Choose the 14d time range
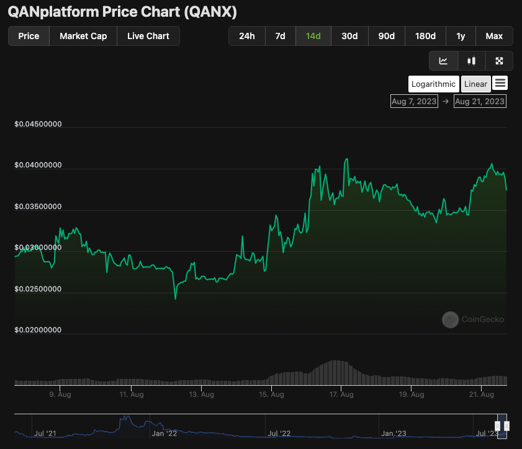Viewport: 522px width, 449px height. tap(313, 36)
